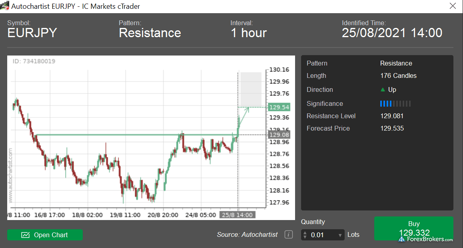Screen dimensions: 463x248
Task: Click the chart icon on Open Chart button
Action: point(26,235)
